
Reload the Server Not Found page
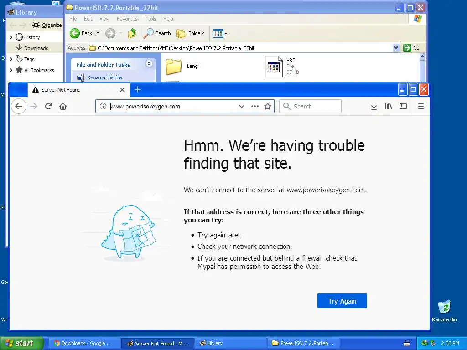(48, 106)
